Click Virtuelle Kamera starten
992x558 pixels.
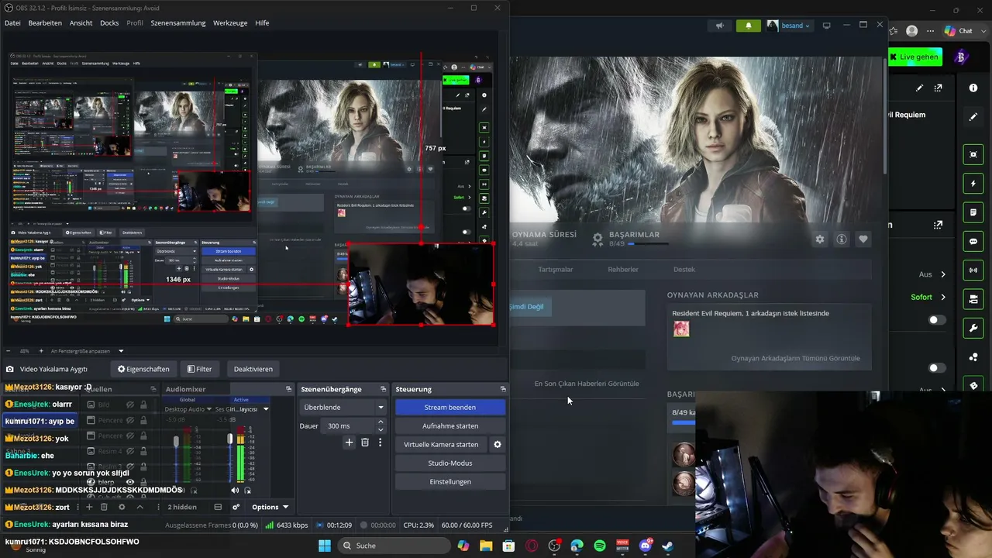(x=441, y=444)
